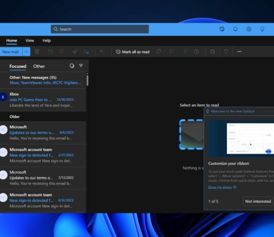Click the Tips lightbulb icon in header
This screenshot has width=274, height=237.
(262, 29)
